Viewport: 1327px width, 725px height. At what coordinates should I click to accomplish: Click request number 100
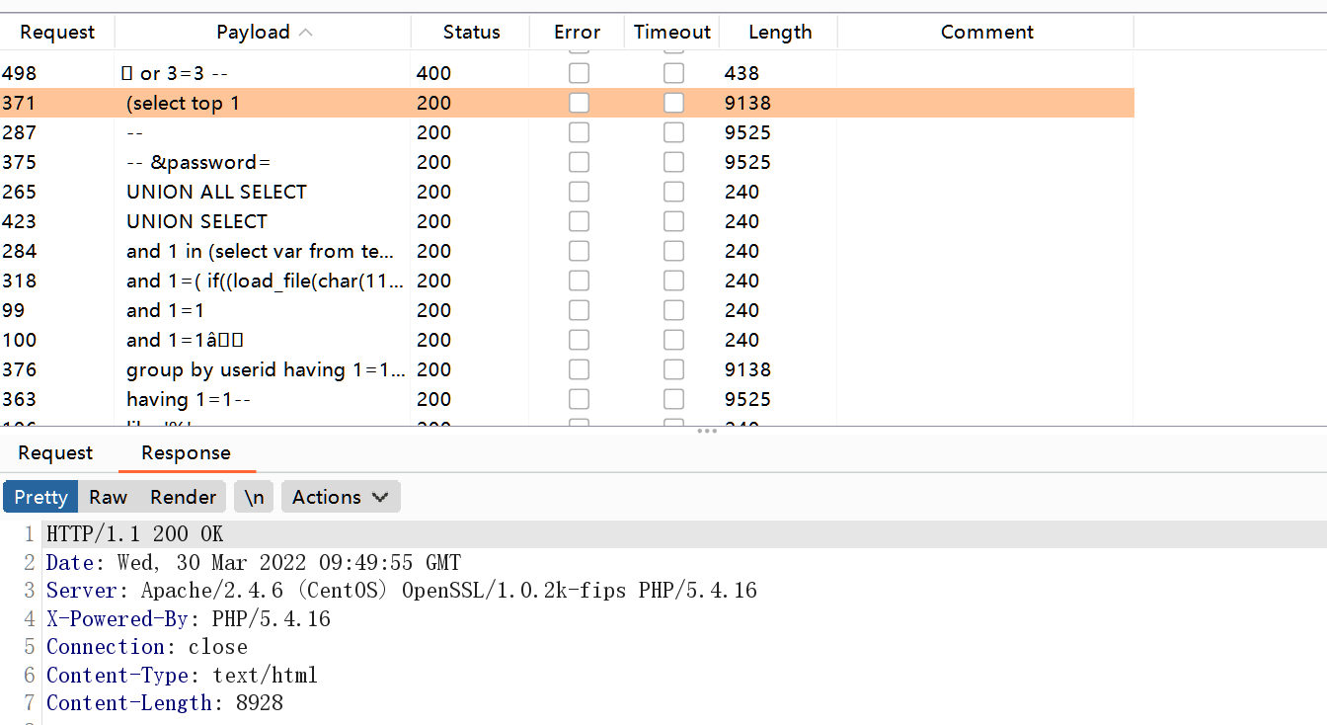(x=19, y=340)
